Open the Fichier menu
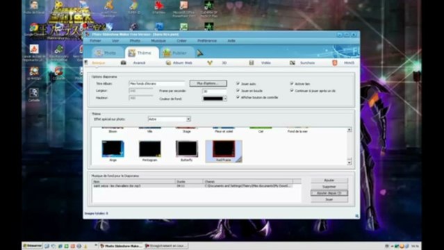444x250 pixels. point(95,41)
